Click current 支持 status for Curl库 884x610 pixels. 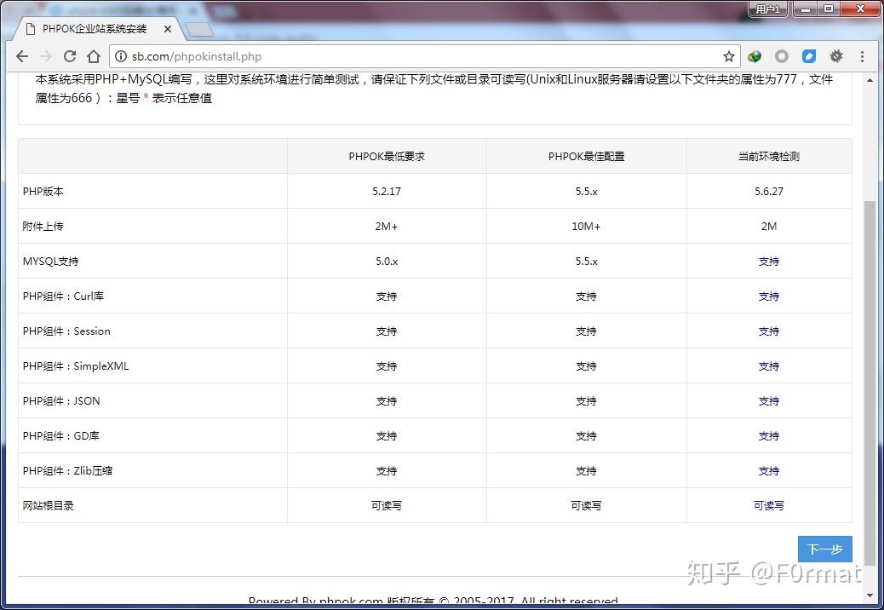(769, 296)
